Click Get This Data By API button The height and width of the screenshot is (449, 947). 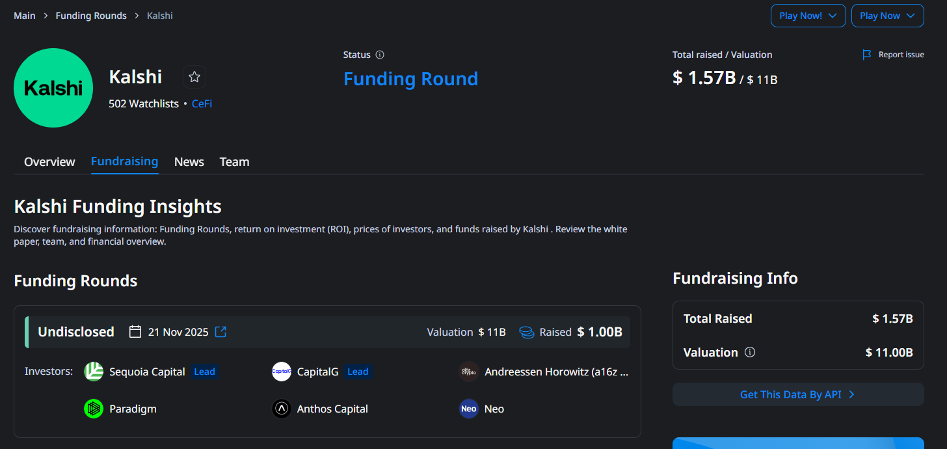click(797, 394)
